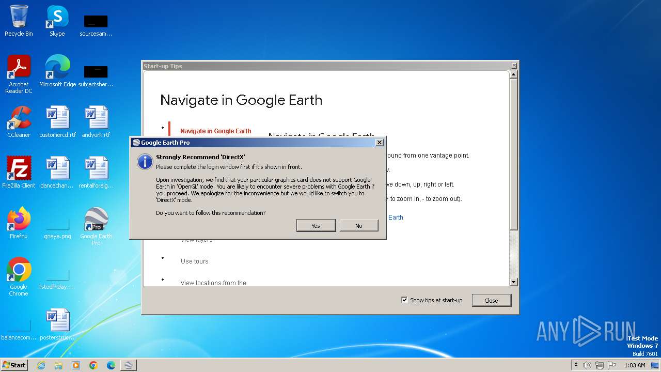The width and height of the screenshot is (661, 372).
Task: Open the Recycle Bin desktop icon
Action: pos(19,21)
